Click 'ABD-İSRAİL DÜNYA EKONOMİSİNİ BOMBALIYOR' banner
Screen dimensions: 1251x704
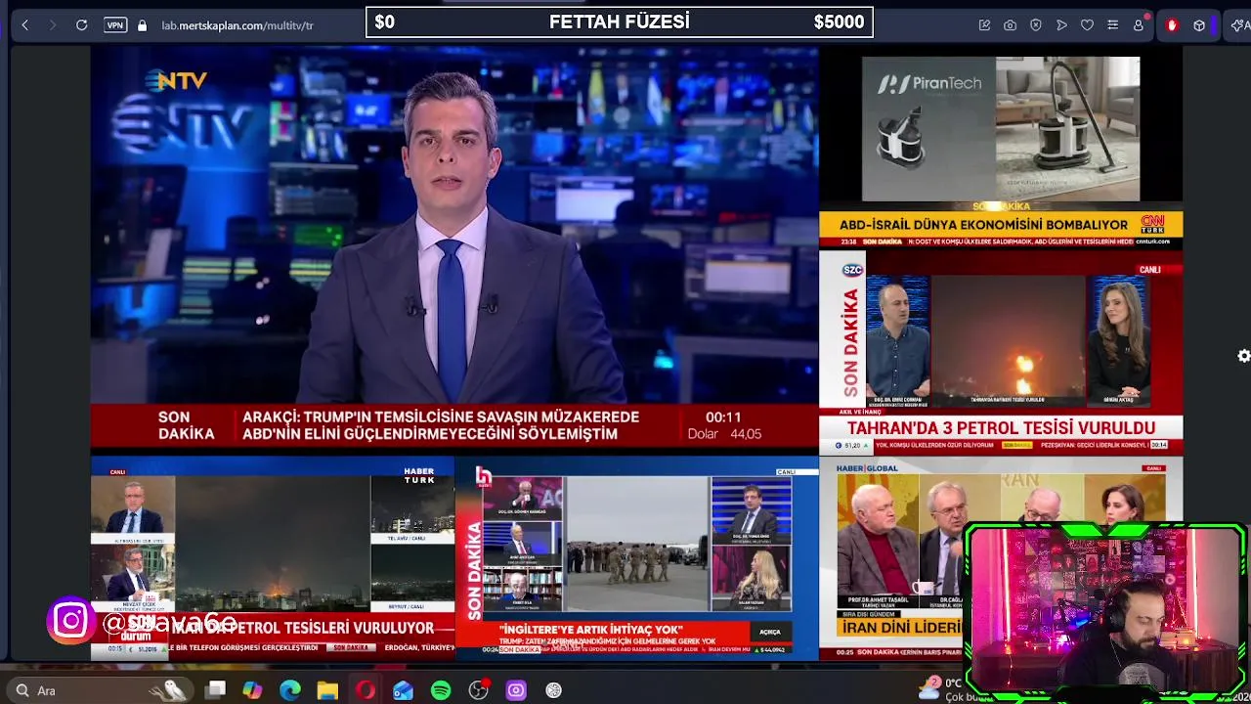click(981, 225)
